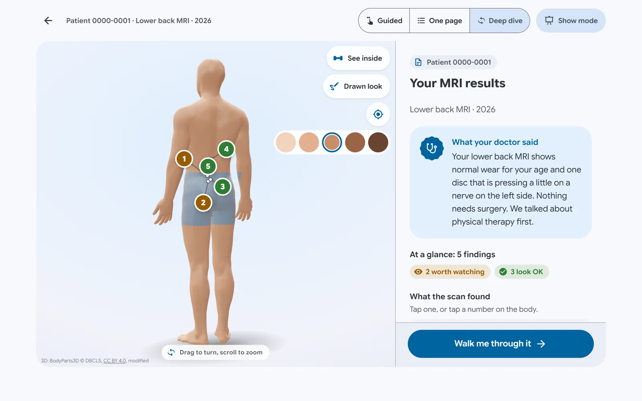Tap finding marker 3 on the body
The width and height of the screenshot is (642, 401).
(x=223, y=186)
